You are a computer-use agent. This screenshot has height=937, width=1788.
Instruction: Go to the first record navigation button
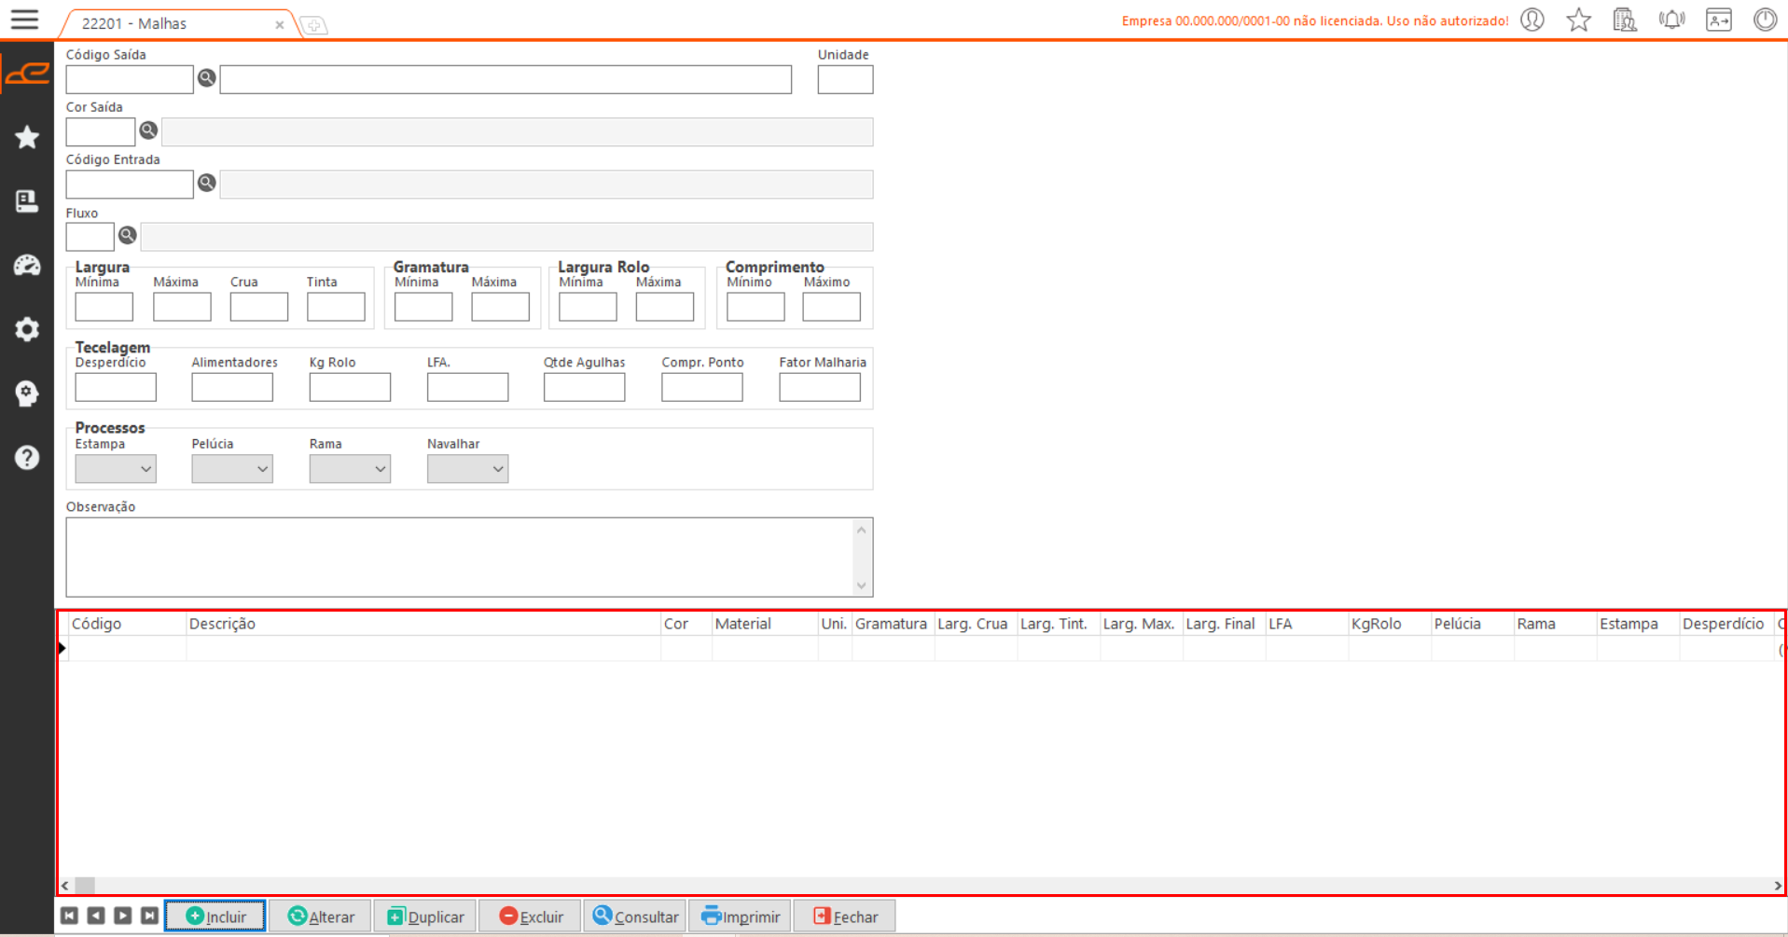click(70, 916)
